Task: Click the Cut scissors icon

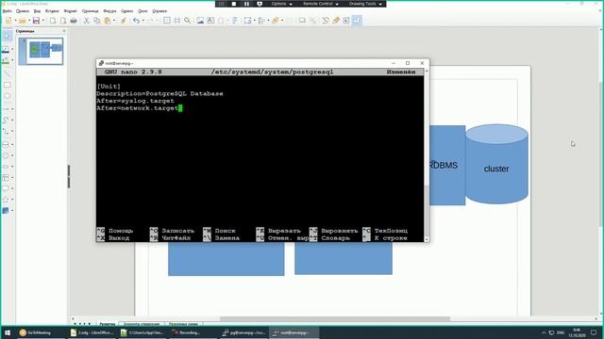Action: (86, 21)
